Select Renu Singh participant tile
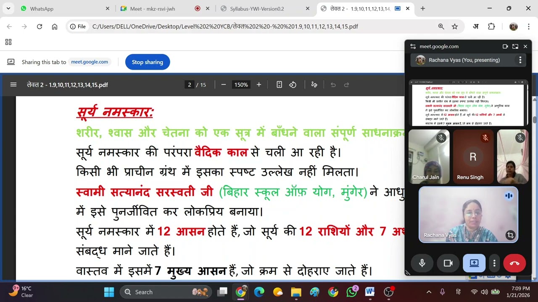Viewport: 538px width, 302px height. point(473,156)
